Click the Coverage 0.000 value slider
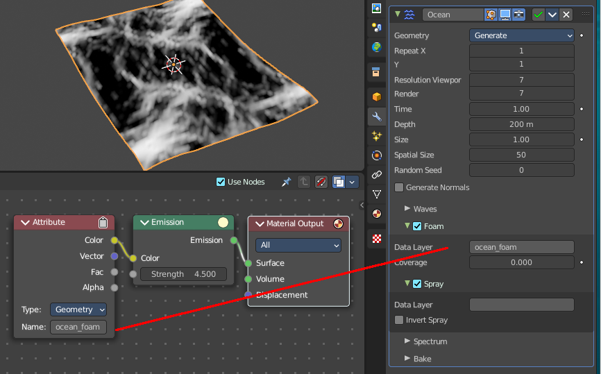This screenshot has width=601, height=374. point(522,262)
